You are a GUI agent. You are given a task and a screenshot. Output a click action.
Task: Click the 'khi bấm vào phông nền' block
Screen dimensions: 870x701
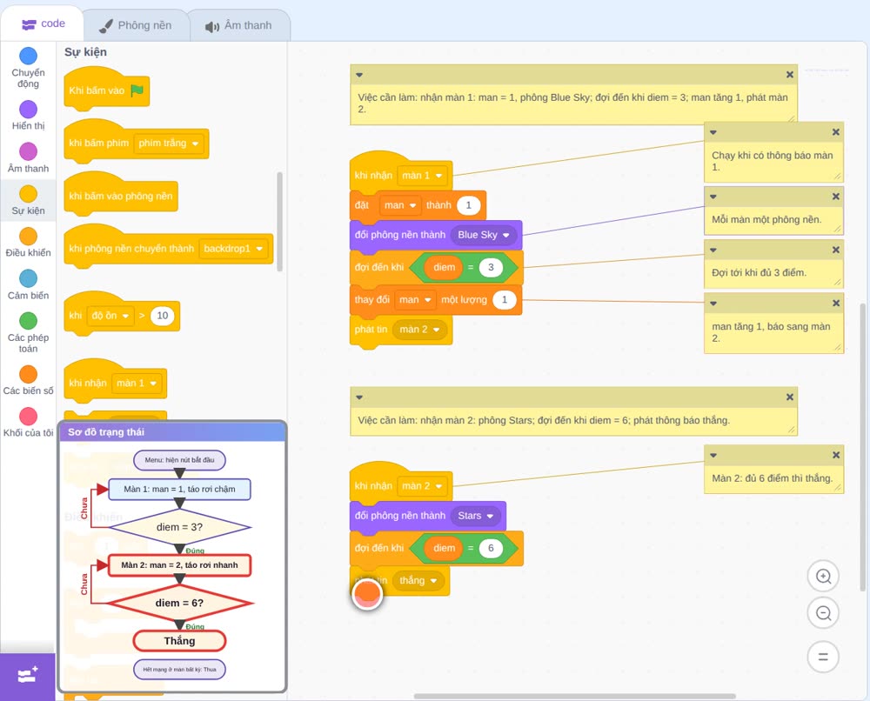click(121, 195)
